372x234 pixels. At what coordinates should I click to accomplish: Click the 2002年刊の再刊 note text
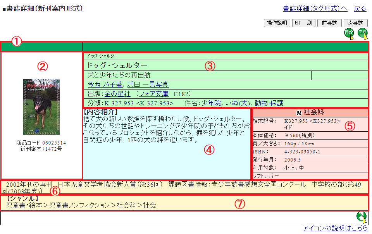point(29,184)
